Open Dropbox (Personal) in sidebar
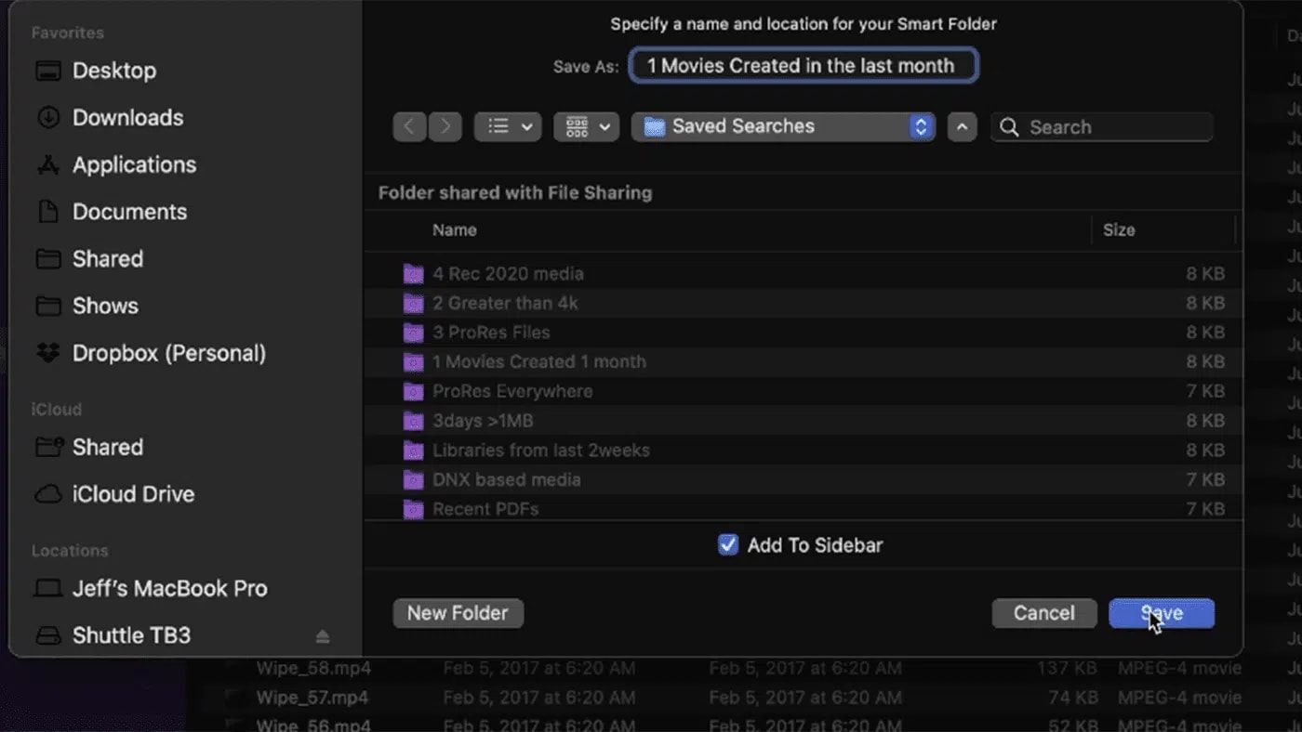This screenshot has width=1302, height=732. click(x=168, y=353)
